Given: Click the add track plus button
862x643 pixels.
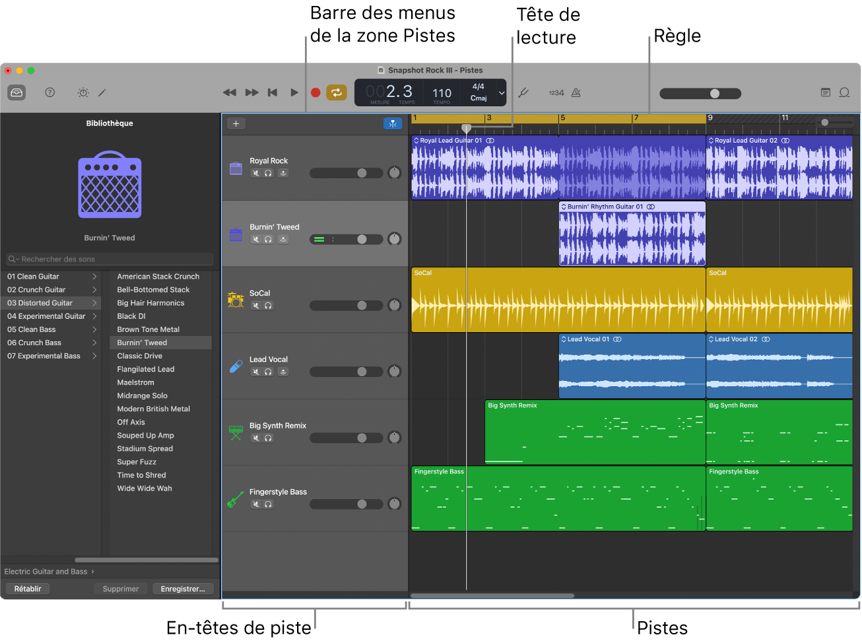Looking at the screenshot, I should coord(236,123).
